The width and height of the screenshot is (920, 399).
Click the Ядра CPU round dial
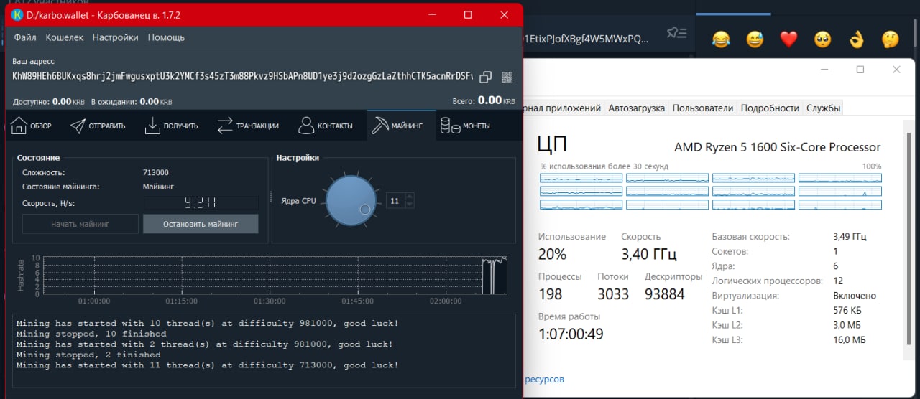350,201
